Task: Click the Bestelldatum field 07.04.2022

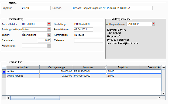Action: pos(84,30)
